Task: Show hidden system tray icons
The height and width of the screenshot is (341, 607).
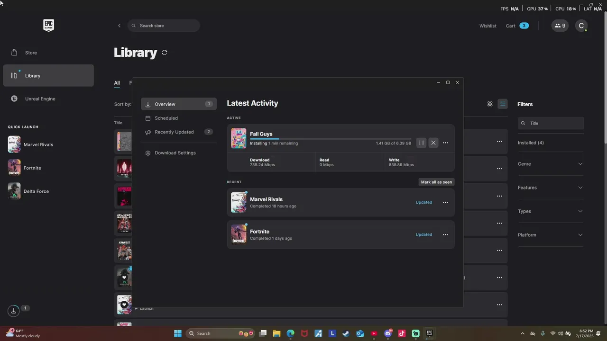Action: point(523,333)
